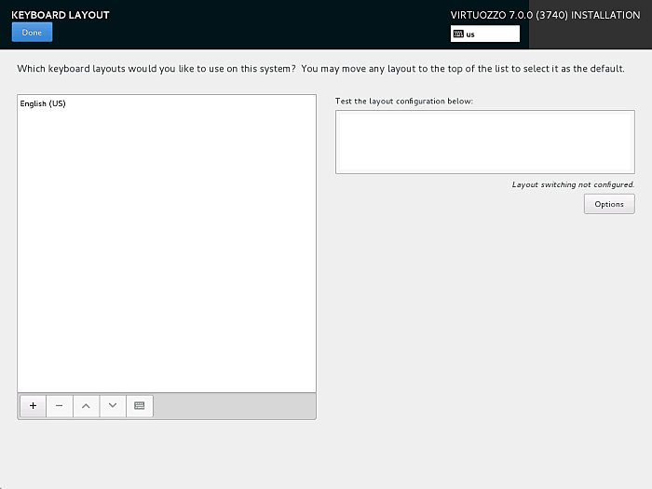This screenshot has width=652, height=489.
Task: Click the keyboard icon in the header layout indicator
Action: point(457,34)
